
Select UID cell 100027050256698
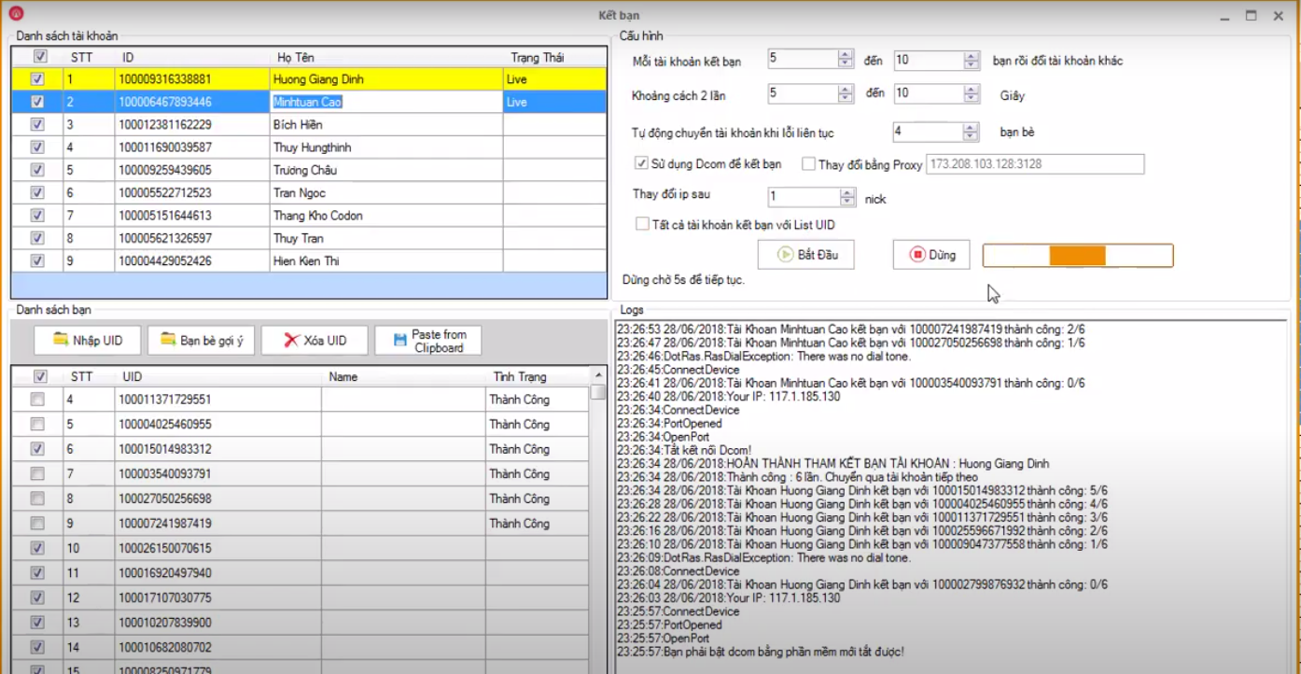pyautogui.click(x=217, y=498)
